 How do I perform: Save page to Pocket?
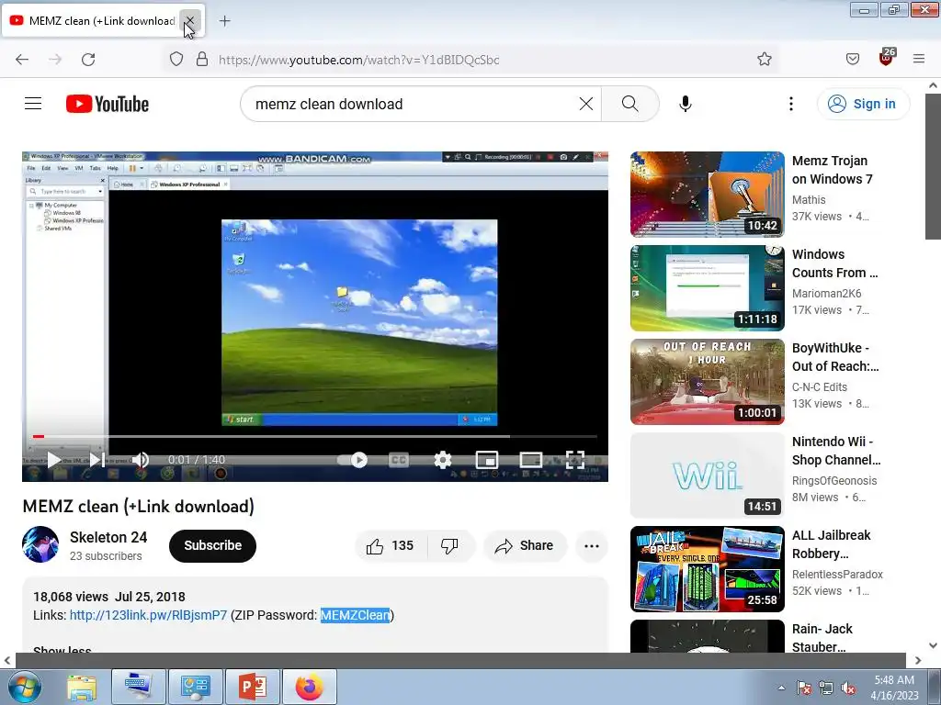tap(853, 60)
